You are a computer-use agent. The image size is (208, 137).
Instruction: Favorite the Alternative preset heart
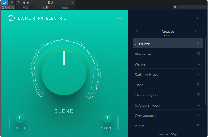(x=199, y=54)
